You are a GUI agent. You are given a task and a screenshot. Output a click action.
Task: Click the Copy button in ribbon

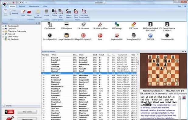13,10
